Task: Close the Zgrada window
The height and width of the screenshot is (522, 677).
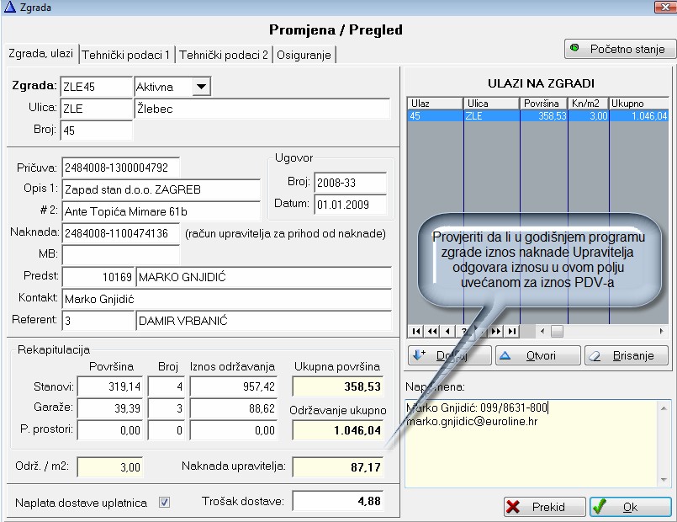Action: click(665, 7)
